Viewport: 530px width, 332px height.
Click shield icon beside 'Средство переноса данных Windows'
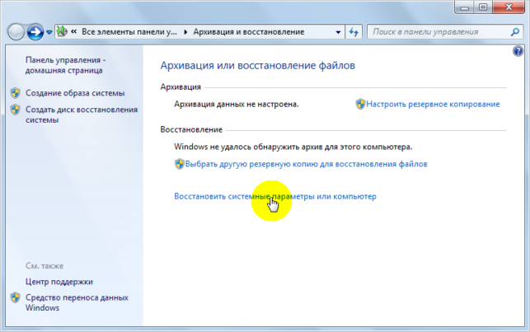[x=15, y=297]
